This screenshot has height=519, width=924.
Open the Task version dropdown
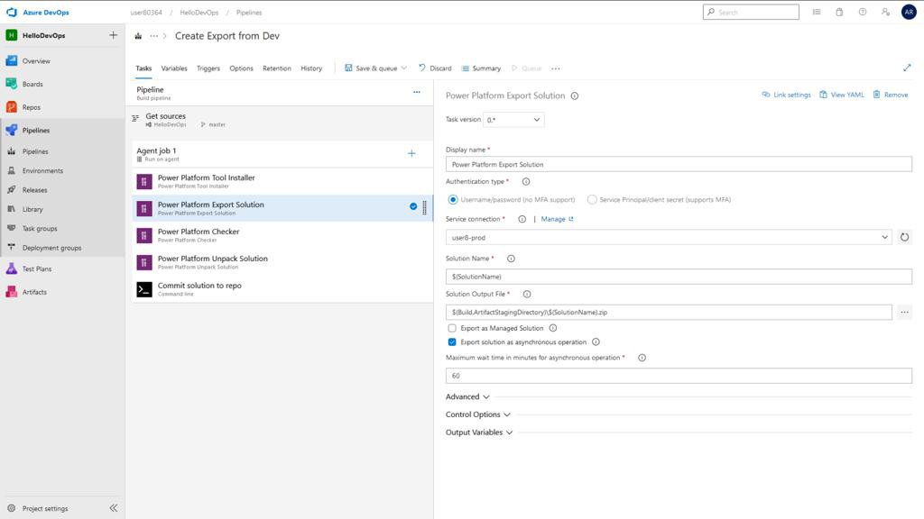click(513, 120)
